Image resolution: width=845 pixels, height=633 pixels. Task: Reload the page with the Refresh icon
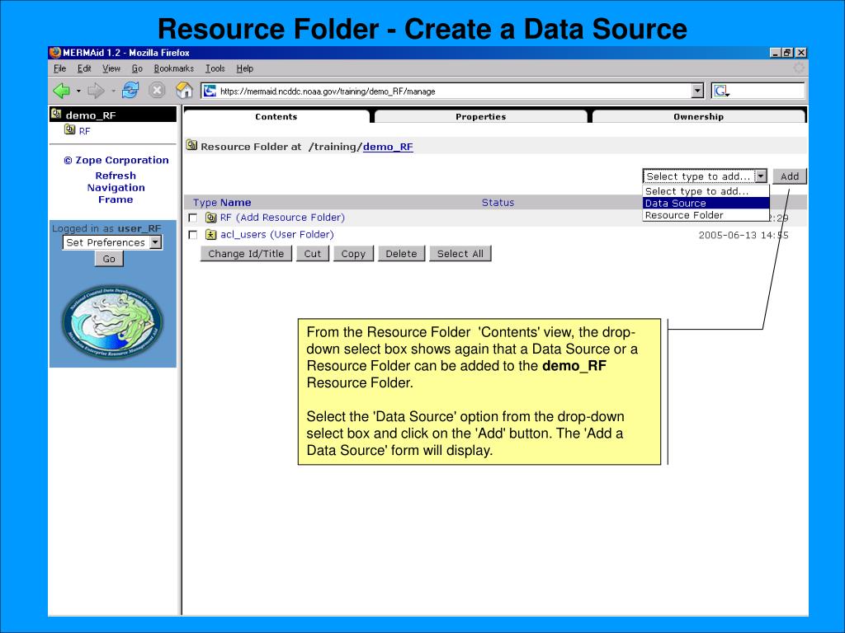130,91
